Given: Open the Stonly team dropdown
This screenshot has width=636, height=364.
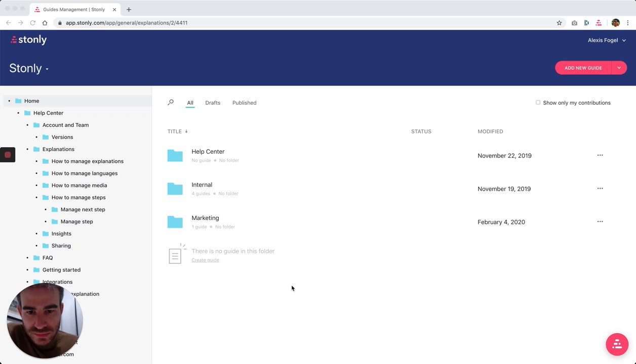Looking at the screenshot, I should [29, 68].
